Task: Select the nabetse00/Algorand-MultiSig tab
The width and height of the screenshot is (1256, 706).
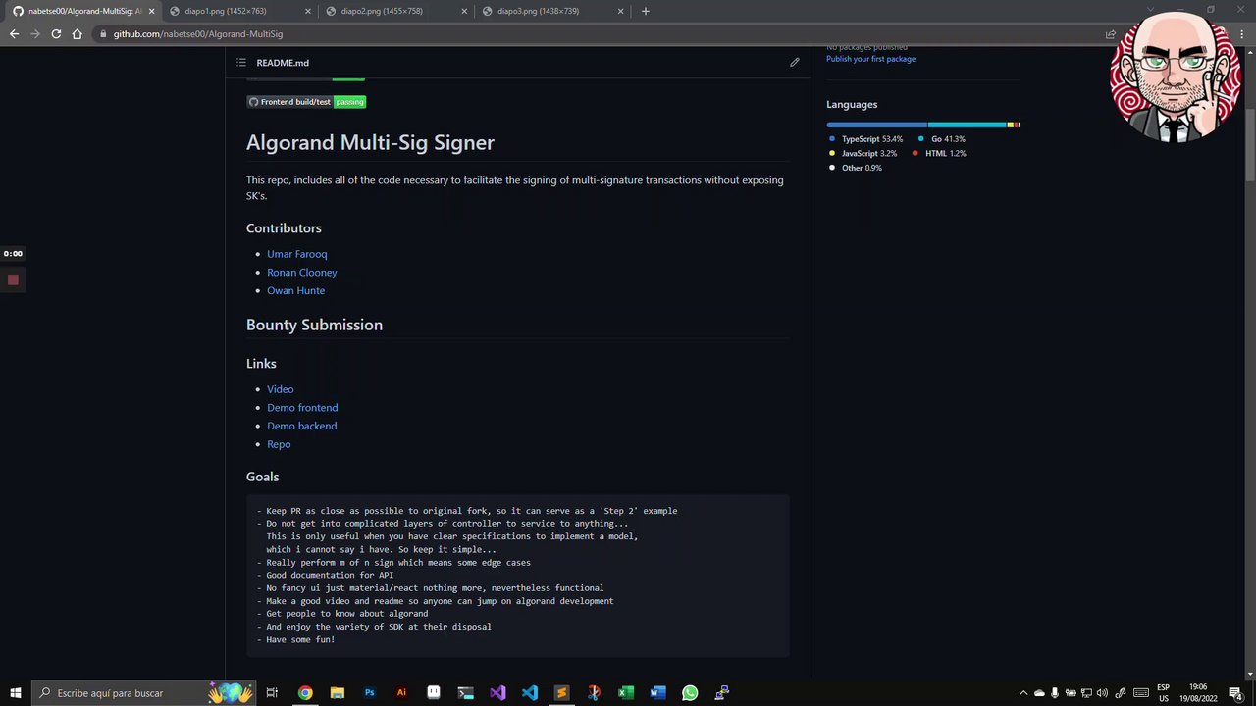Action: pos(83,11)
